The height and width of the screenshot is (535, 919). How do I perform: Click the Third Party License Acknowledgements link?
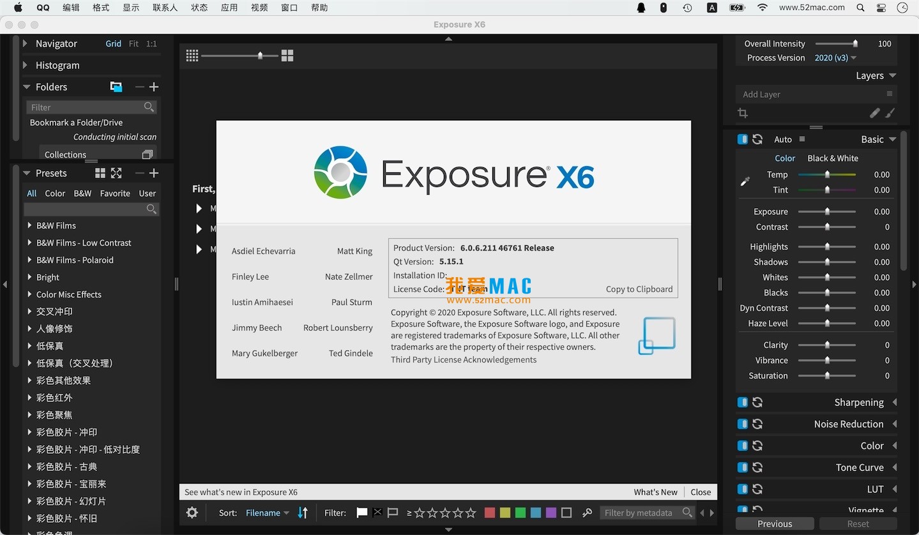click(463, 359)
